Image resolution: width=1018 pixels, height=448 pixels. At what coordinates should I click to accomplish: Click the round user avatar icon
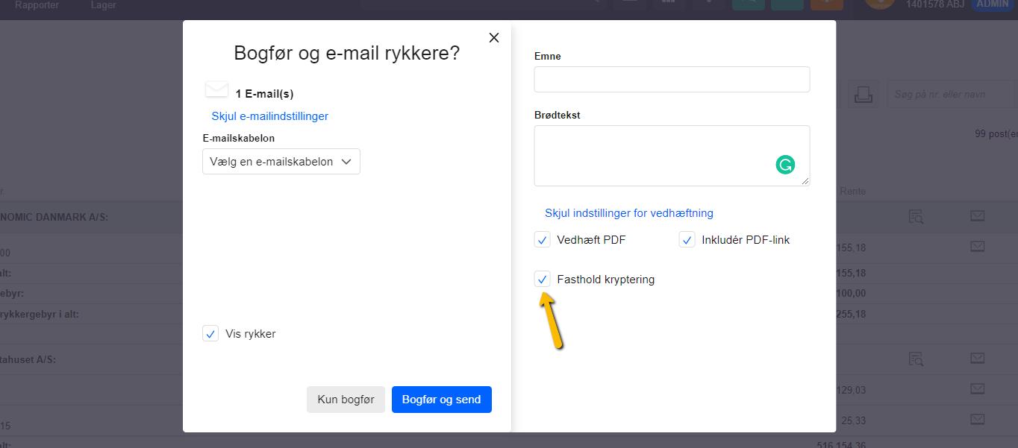click(879, 4)
